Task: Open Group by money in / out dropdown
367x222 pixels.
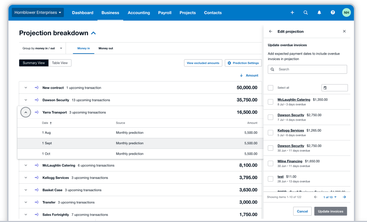Action: coord(42,48)
